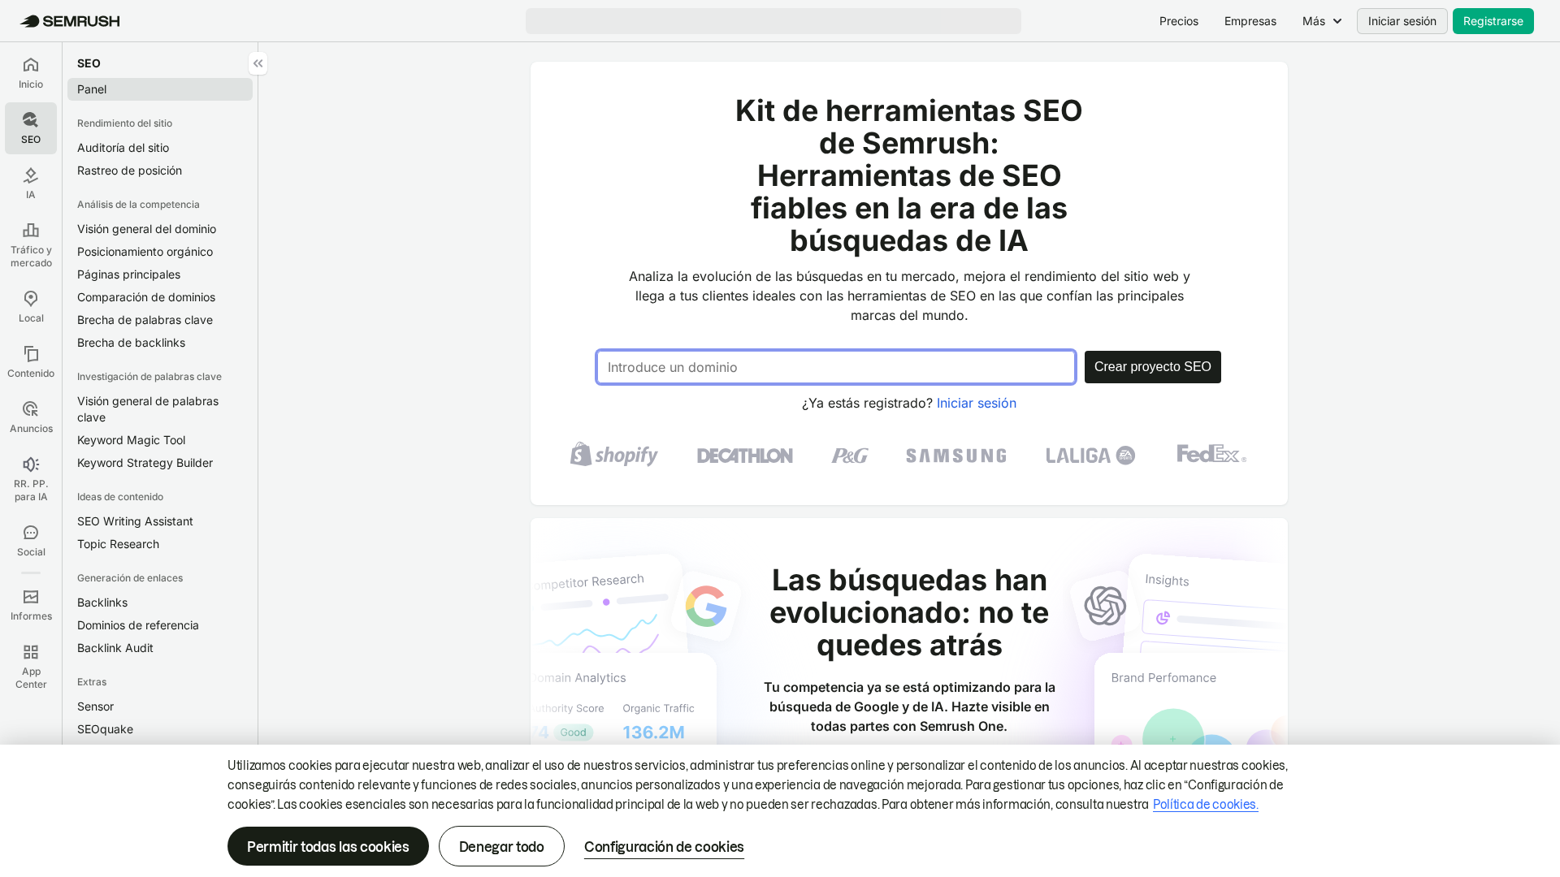Click the Decathlon logo

pos(745,456)
